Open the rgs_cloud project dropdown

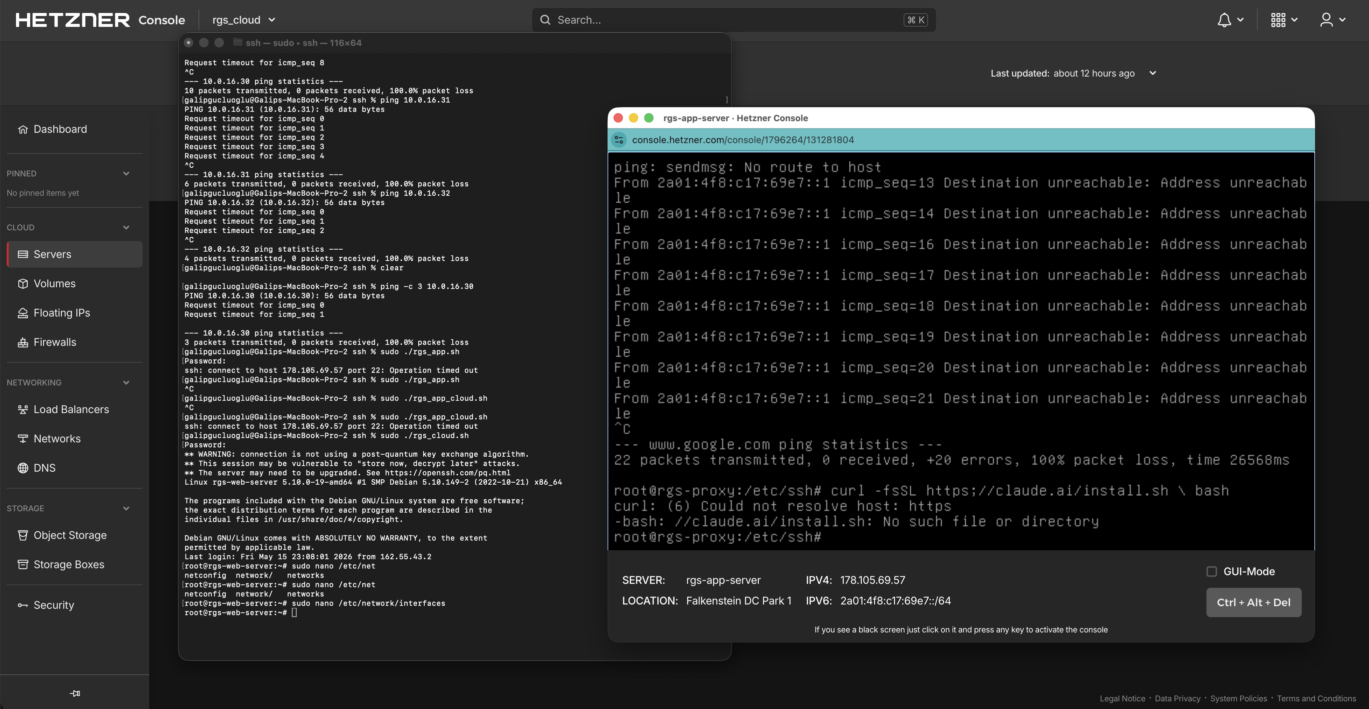point(243,20)
